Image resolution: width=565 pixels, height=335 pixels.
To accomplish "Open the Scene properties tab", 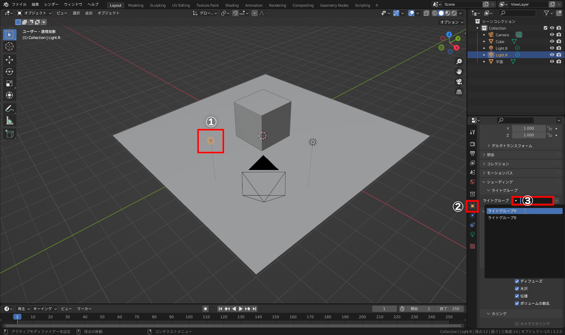I will pos(473,172).
